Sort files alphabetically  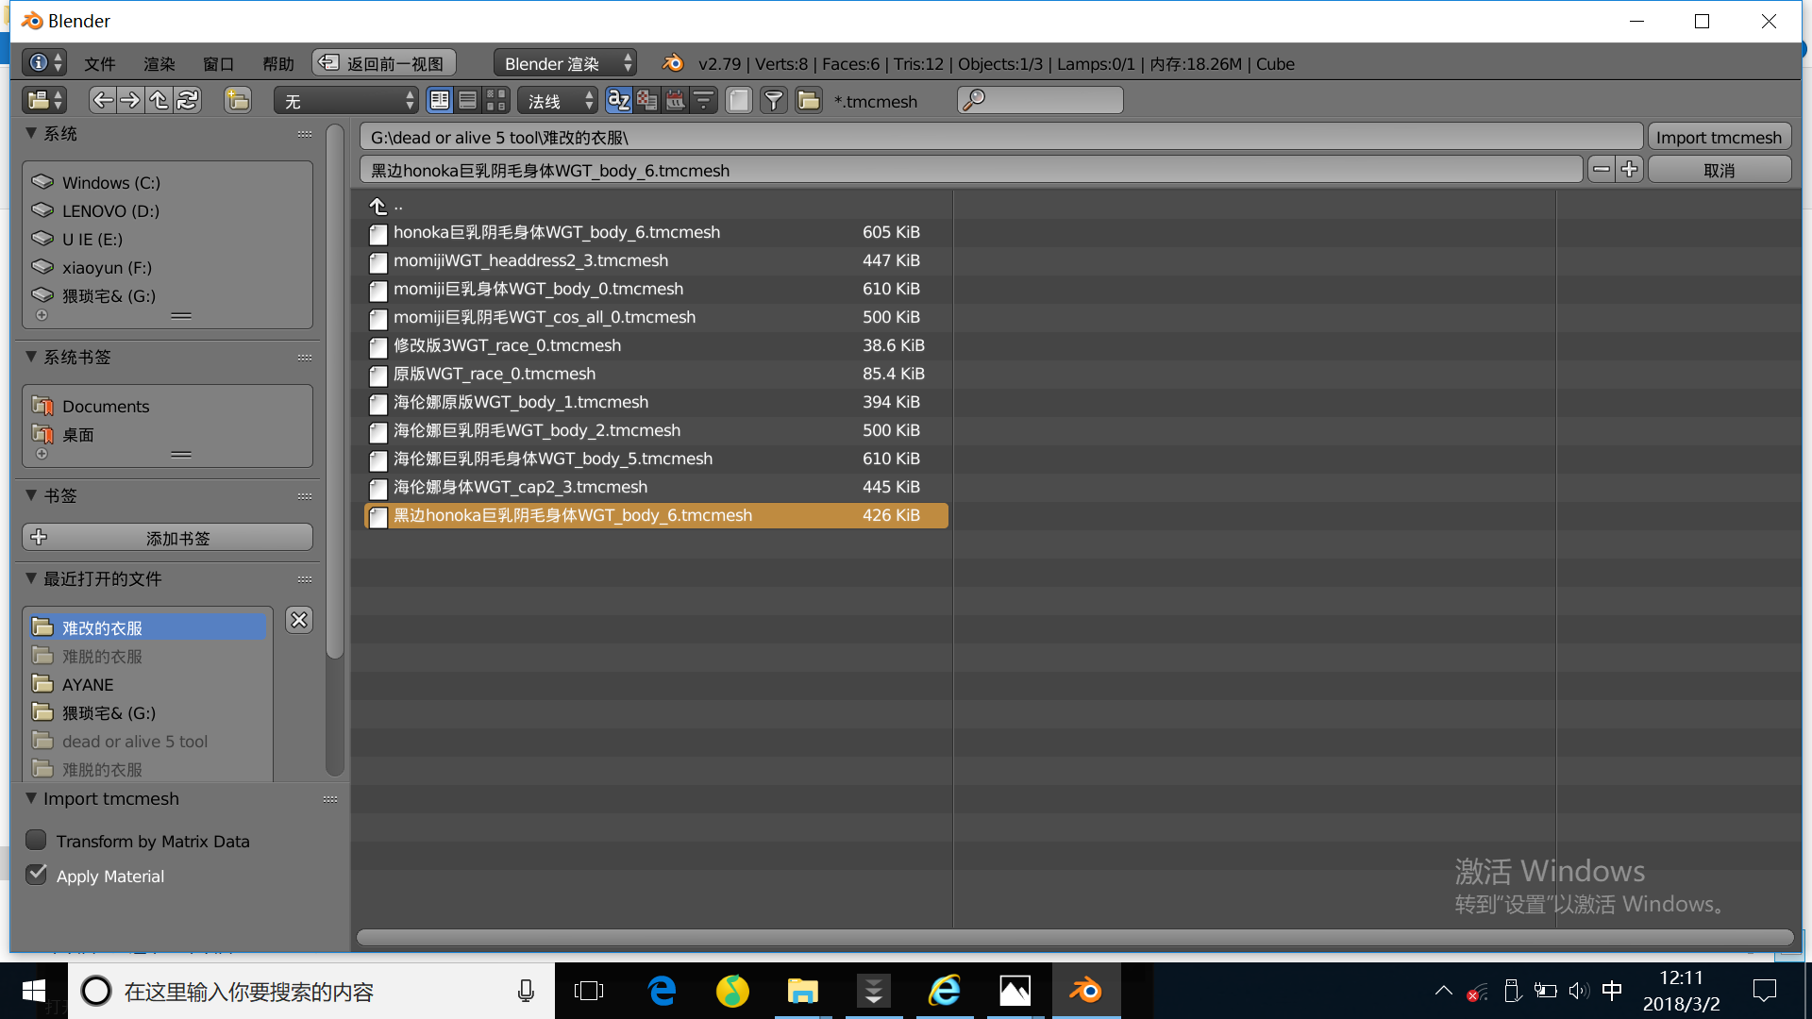click(618, 100)
